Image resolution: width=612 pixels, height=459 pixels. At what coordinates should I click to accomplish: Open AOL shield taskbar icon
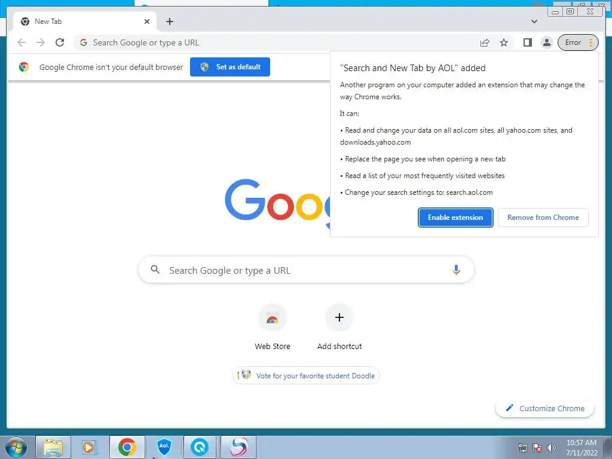(x=164, y=447)
